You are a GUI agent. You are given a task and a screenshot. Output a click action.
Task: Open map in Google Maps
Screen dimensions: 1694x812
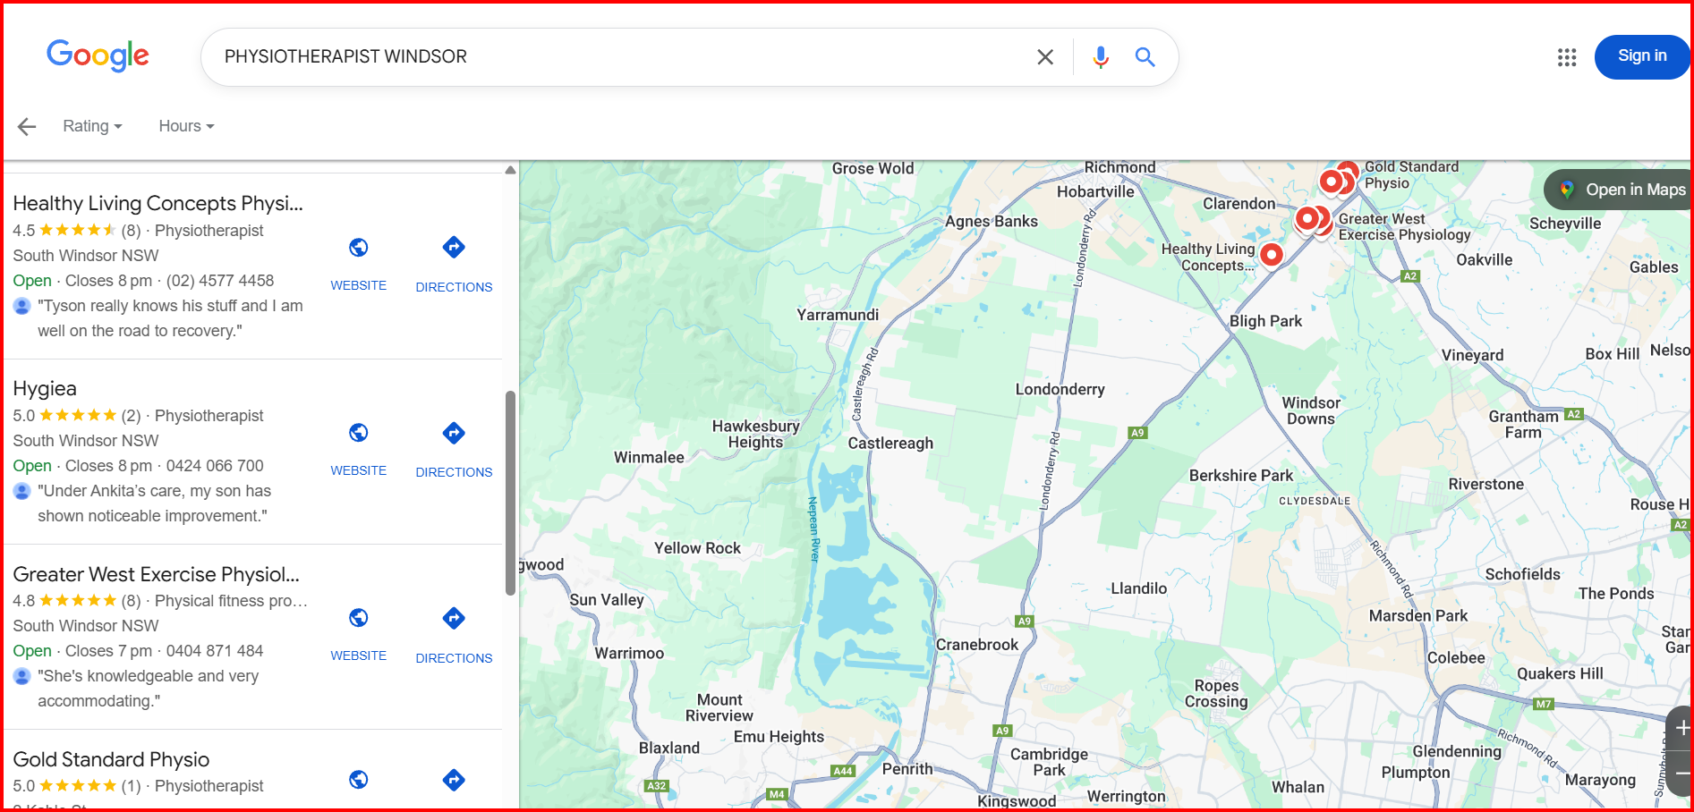pyautogui.click(x=1620, y=190)
